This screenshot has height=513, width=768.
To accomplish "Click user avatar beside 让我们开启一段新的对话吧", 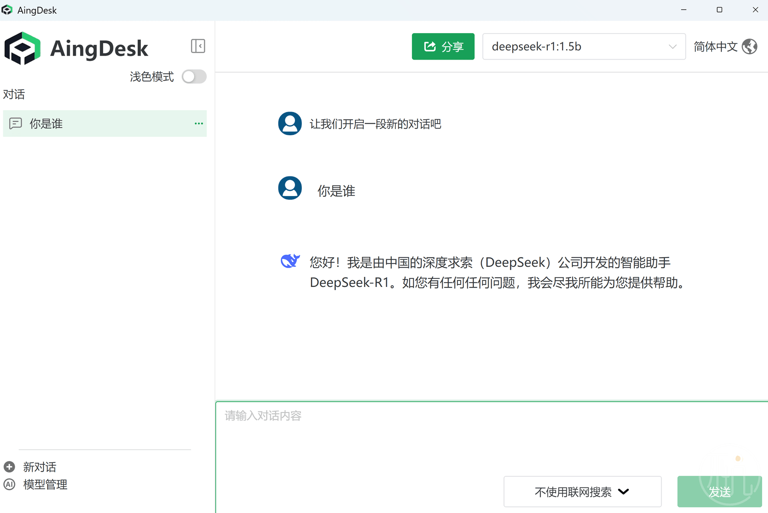I will pos(290,123).
